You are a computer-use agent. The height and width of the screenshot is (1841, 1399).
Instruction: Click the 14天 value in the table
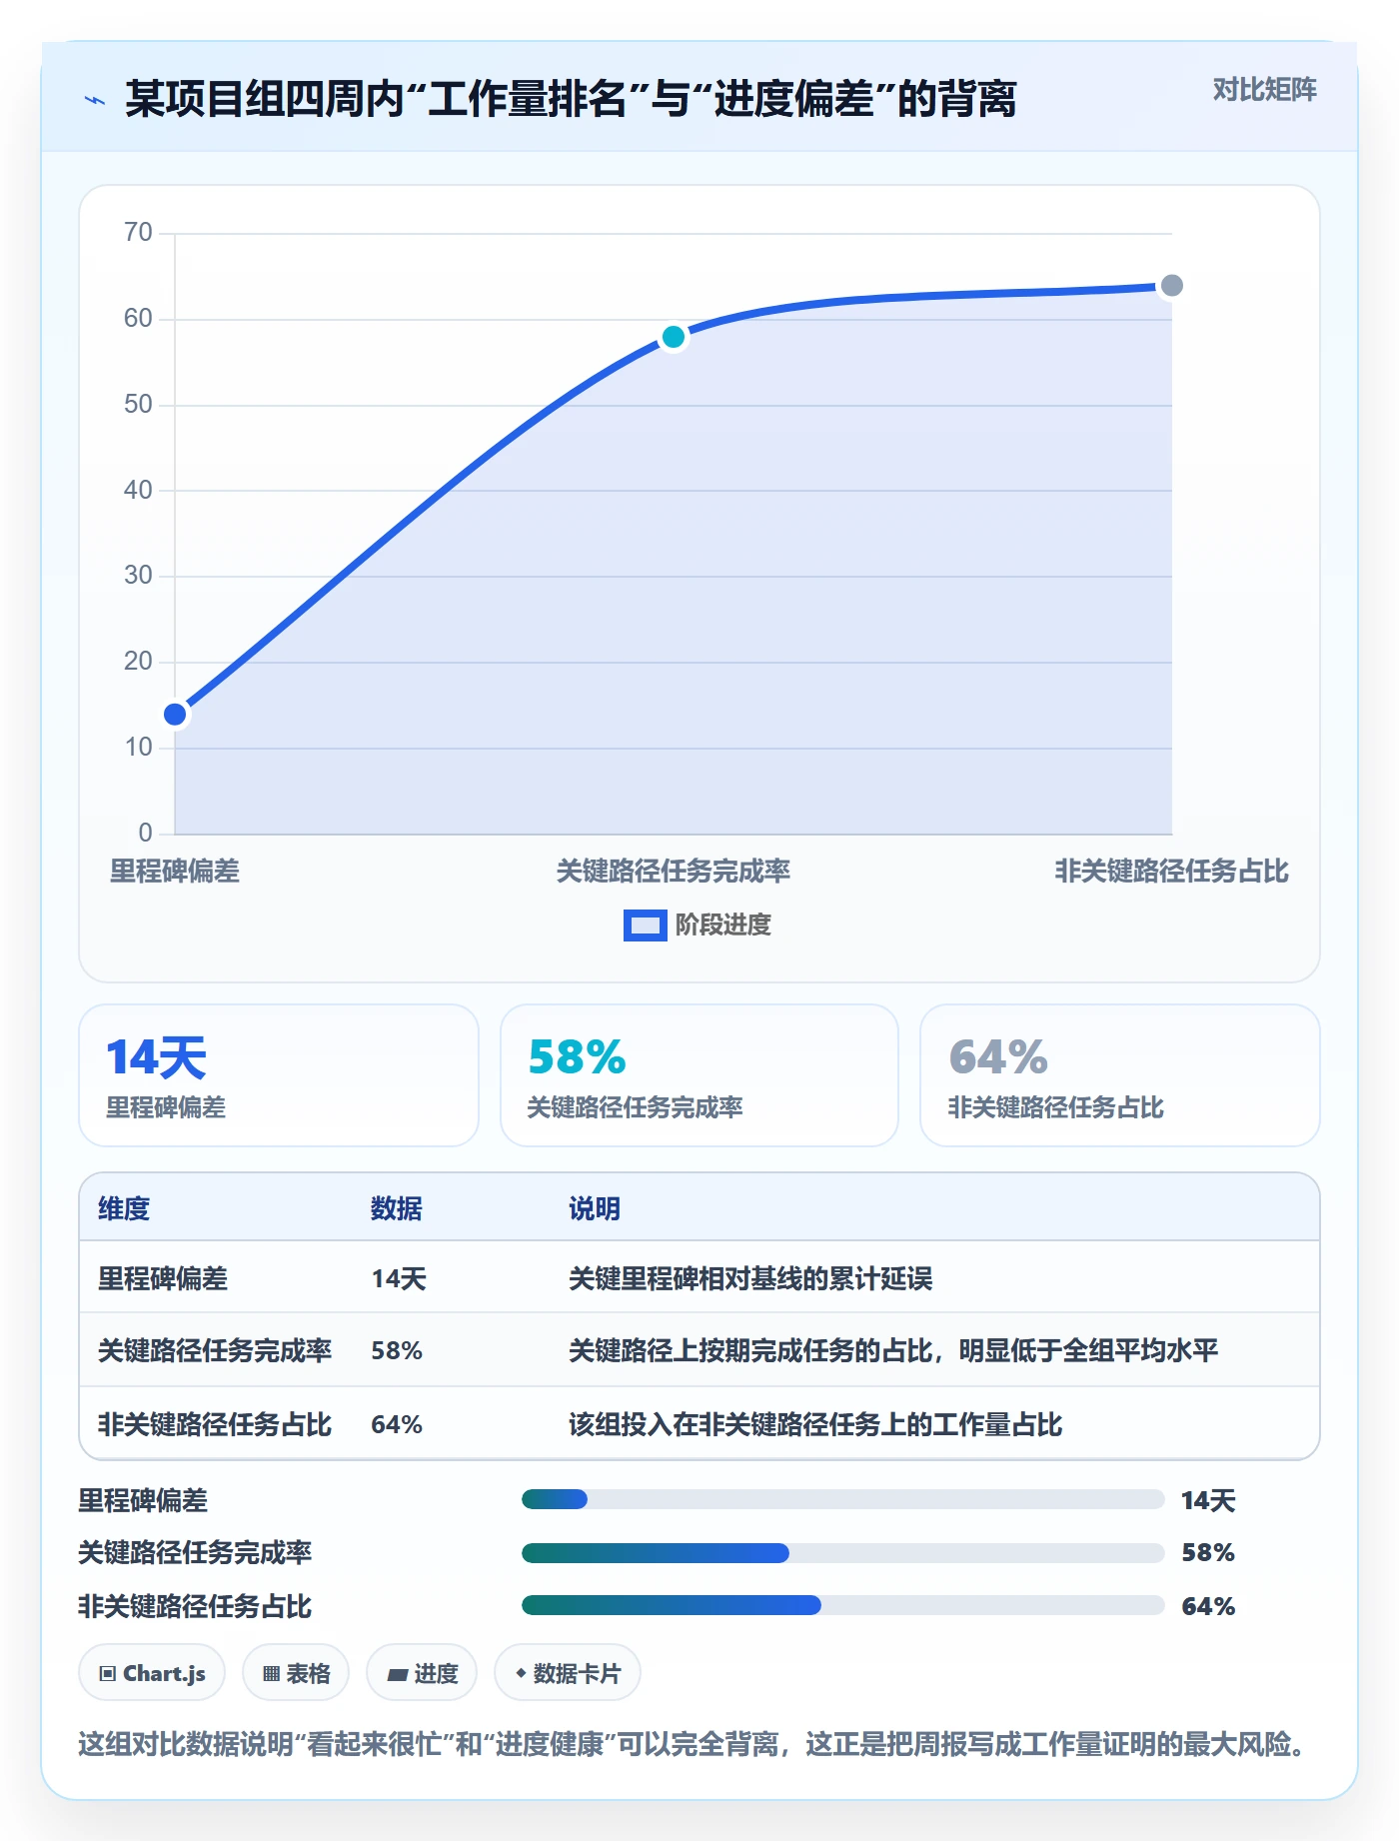coord(399,1278)
